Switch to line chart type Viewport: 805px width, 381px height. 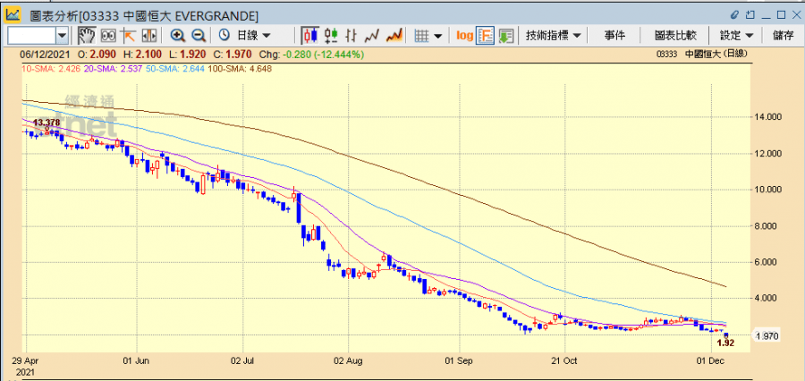[x=373, y=35]
